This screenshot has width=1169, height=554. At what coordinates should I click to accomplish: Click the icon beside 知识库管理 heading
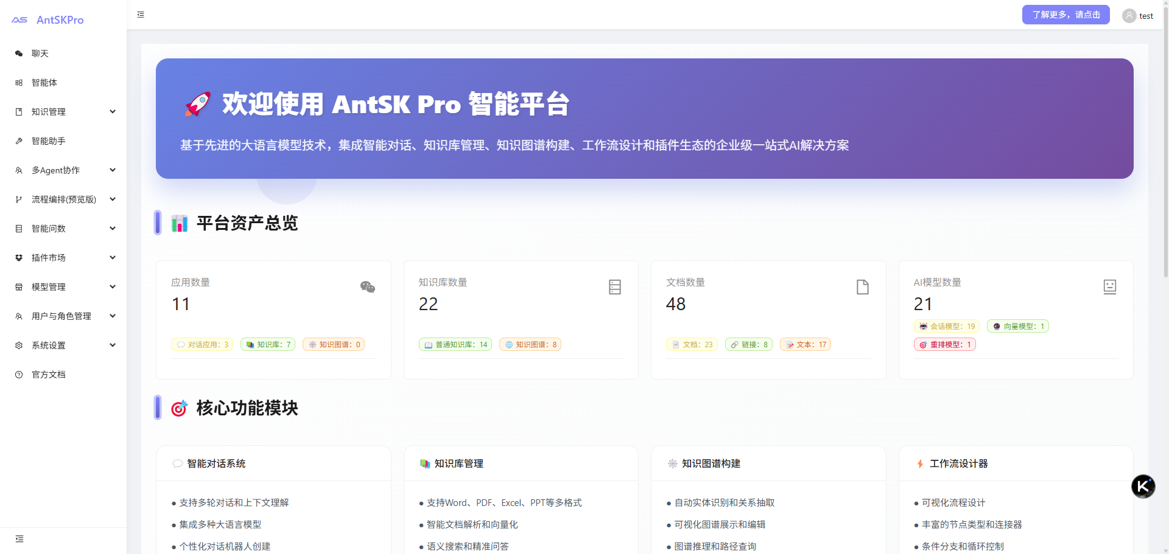tap(425, 464)
